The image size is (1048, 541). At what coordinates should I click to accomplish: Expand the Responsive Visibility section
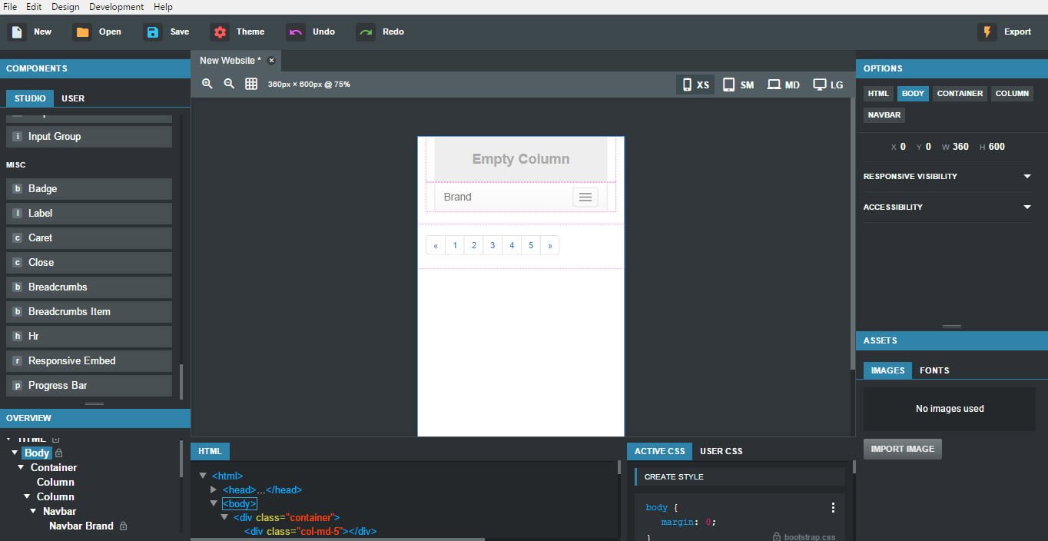click(1027, 177)
